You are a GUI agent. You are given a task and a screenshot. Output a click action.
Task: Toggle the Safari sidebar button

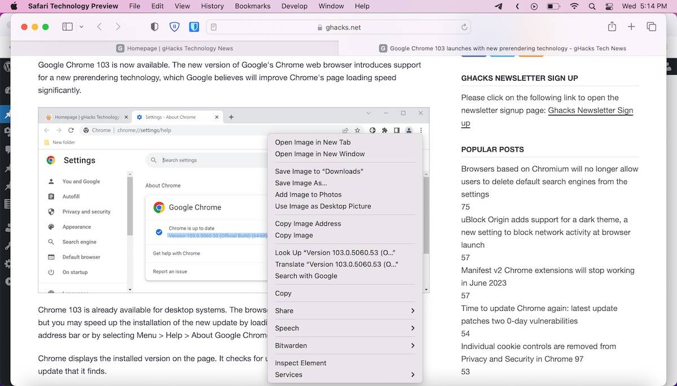coord(67,26)
